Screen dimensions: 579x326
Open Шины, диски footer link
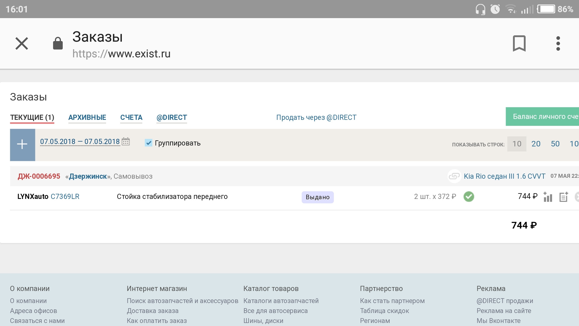[263, 321]
